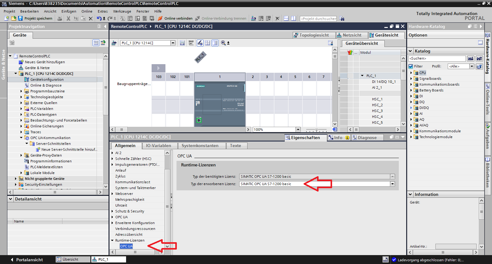
Task: Click the binoculars search icon
Action: pyautogui.click(x=342, y=18)
